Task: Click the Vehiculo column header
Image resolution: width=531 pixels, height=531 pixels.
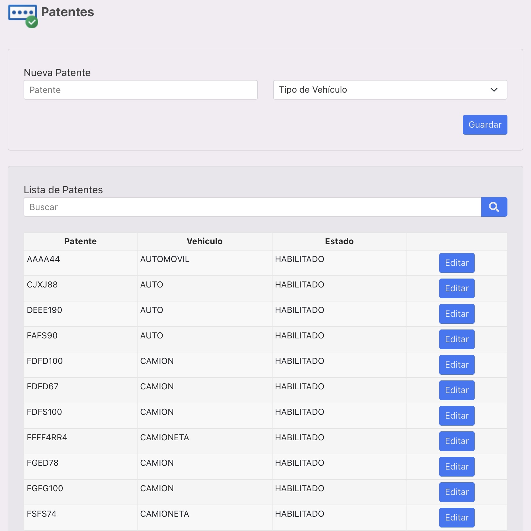Action: coord(205,241)
